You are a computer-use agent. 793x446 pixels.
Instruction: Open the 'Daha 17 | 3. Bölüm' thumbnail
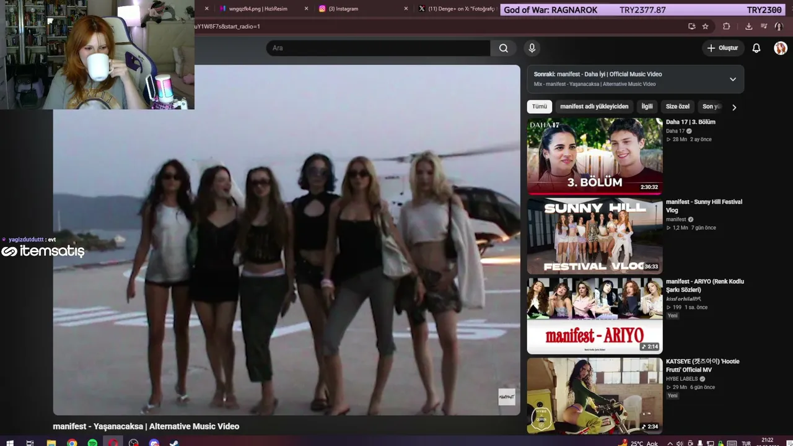point(595,156)
